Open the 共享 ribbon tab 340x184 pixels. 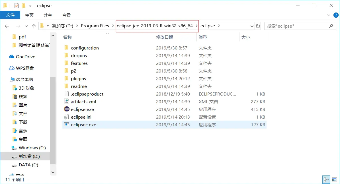pos(48,15)
